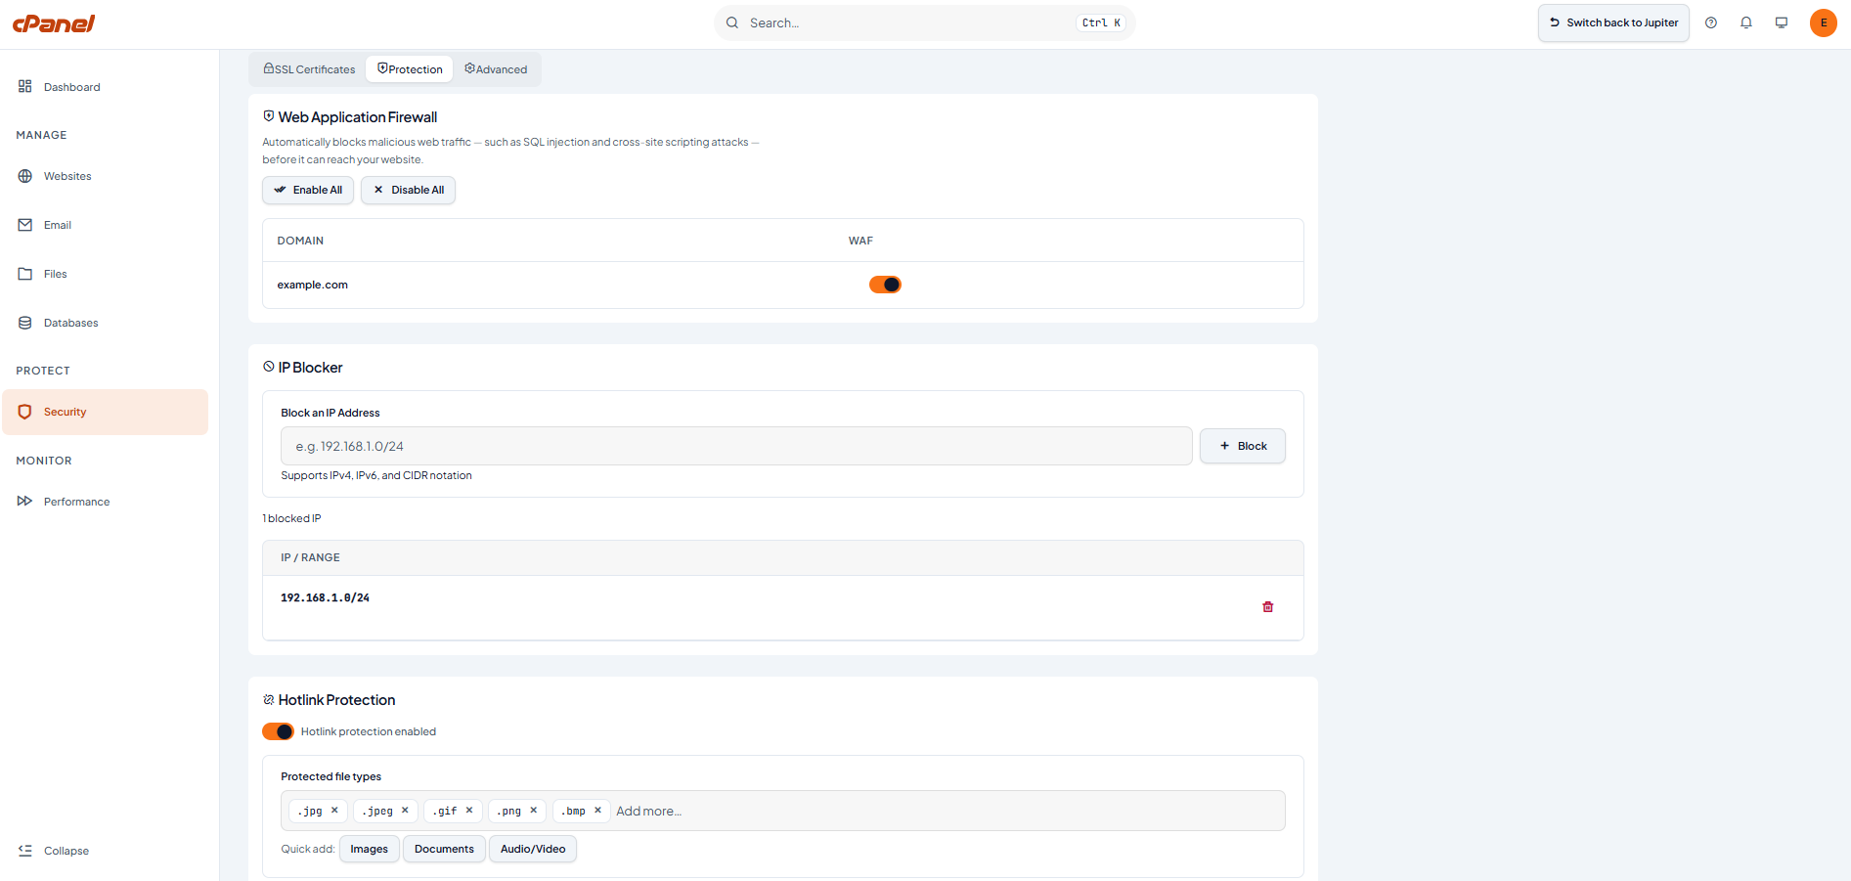Toggle WAF switch for example.com
This screenshot has height=881, width=1851.
point(885,285)
